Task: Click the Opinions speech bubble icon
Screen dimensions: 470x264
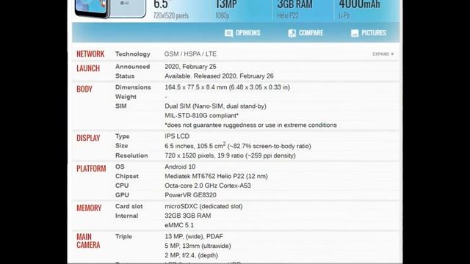Action: coord(228,33)
